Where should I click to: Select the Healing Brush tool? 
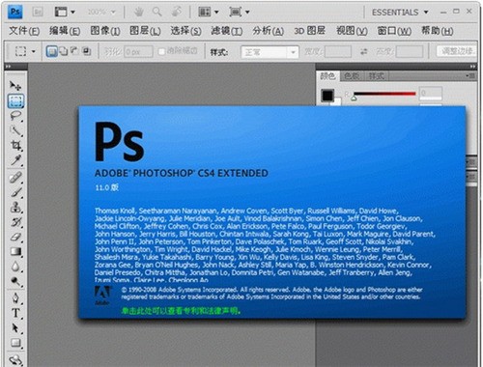click(15, 178)
